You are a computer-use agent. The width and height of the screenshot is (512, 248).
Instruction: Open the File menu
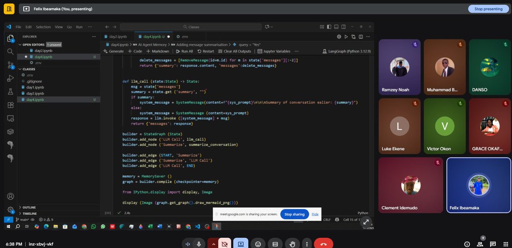point(18,27)
